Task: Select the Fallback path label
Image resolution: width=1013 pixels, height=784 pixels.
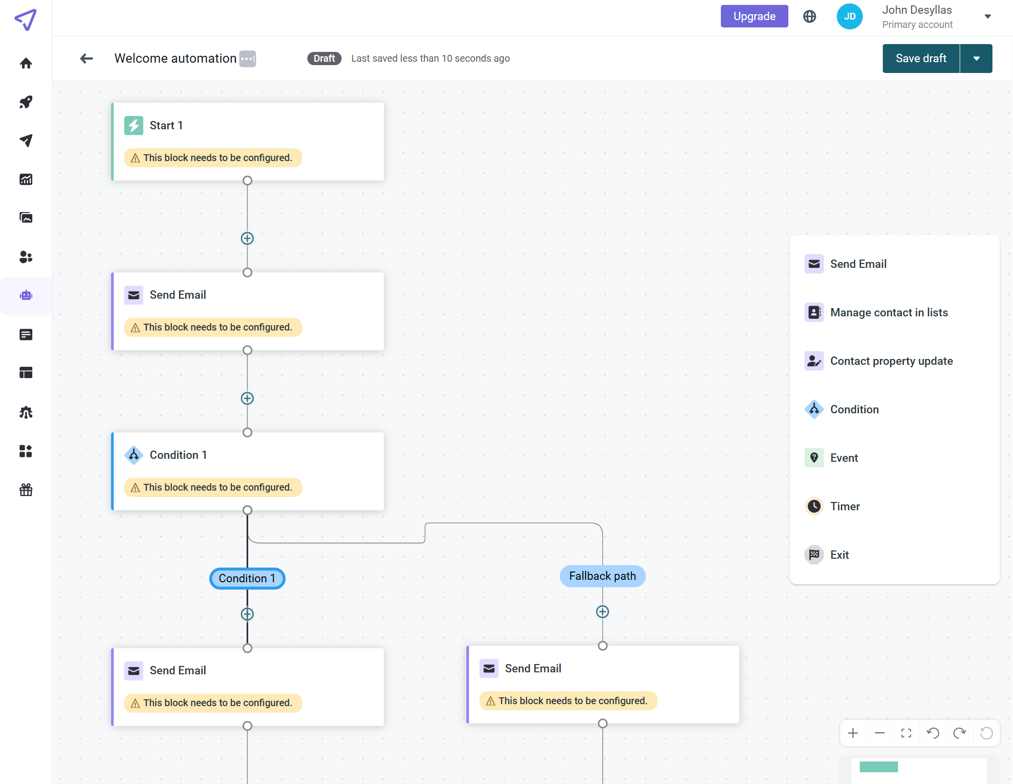Action: click(602, 576)
